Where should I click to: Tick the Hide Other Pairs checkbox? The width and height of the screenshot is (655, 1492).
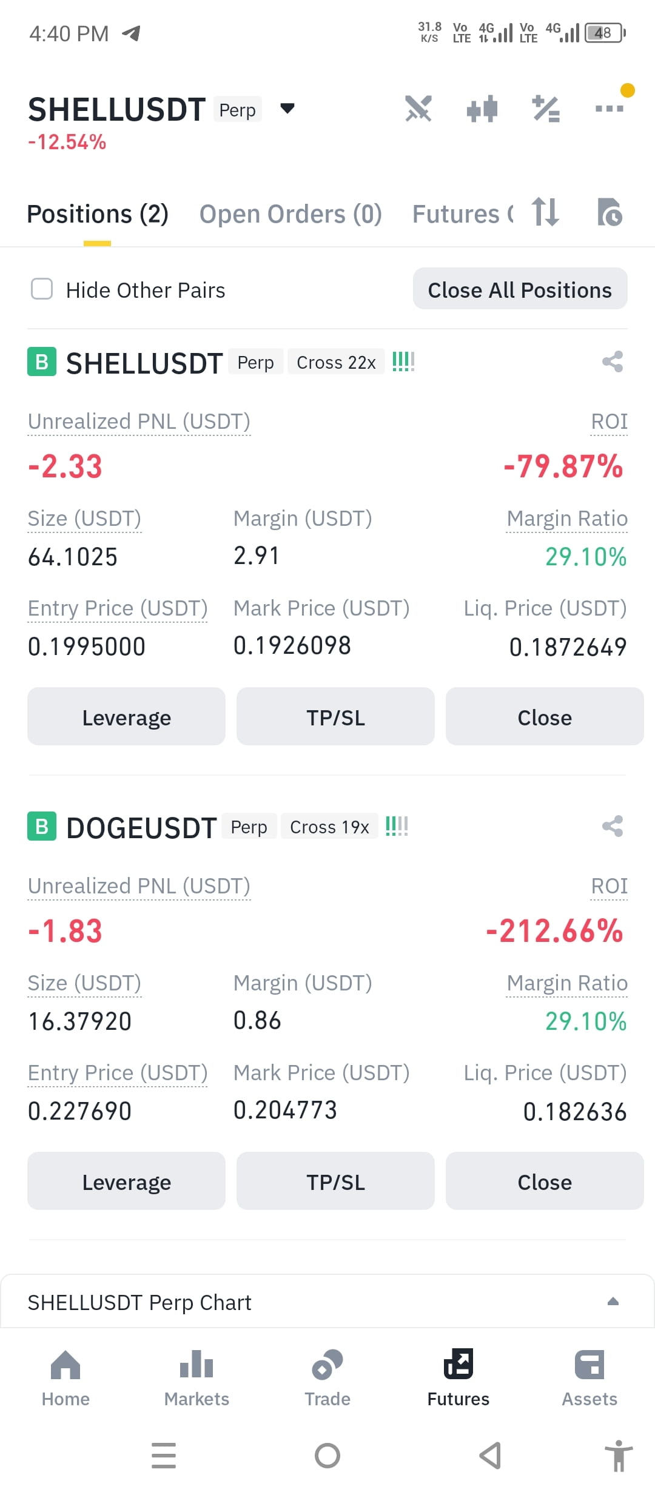pos(42,289)
